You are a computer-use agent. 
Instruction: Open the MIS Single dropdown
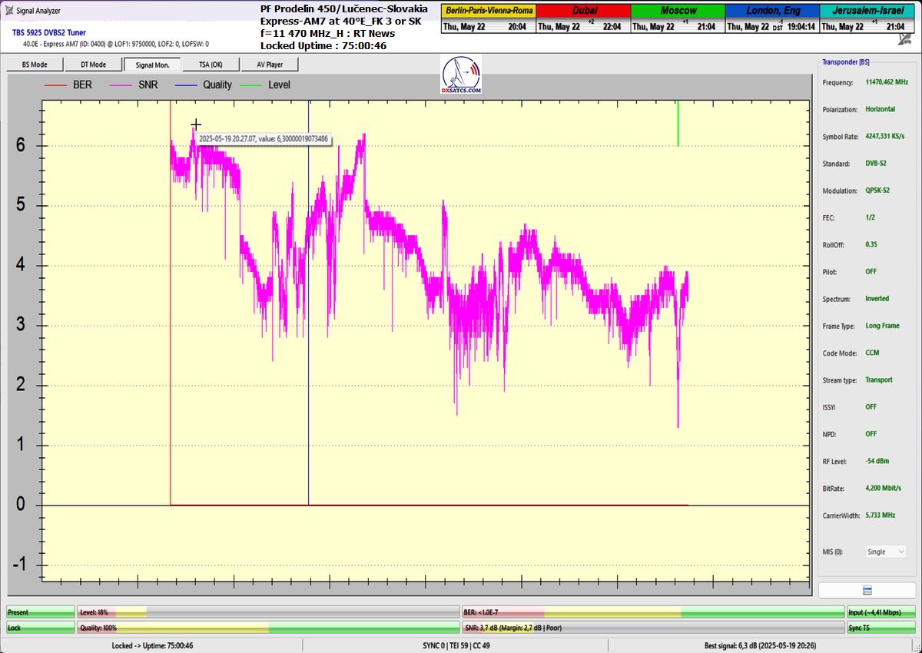click(x=885, y=552)
